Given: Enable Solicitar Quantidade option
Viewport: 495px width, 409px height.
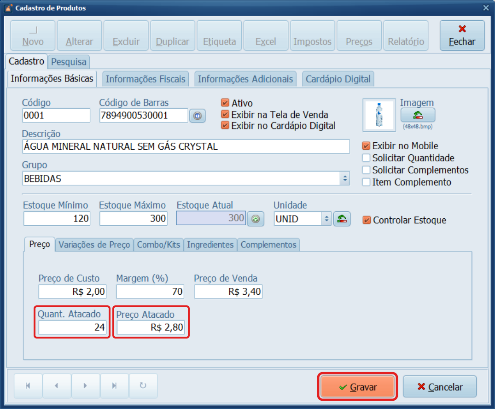Looking at the screenshot, I should pos(367,158).
